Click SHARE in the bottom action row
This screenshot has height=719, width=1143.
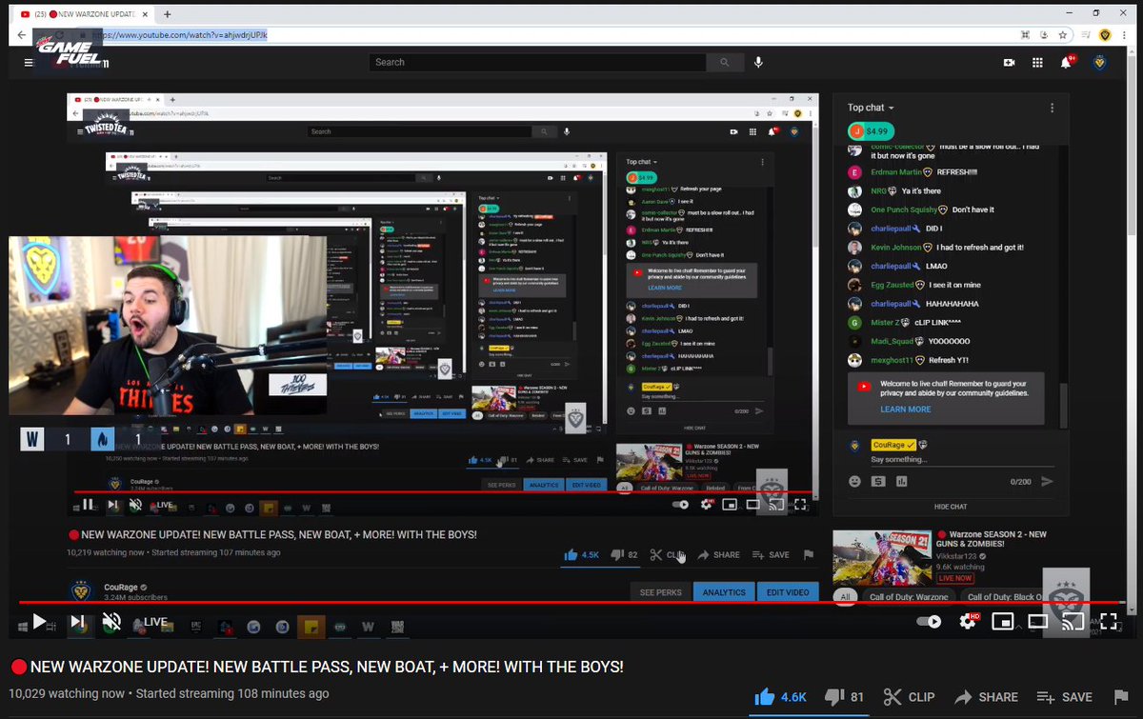pyautogui.click(x=986, y=697)
